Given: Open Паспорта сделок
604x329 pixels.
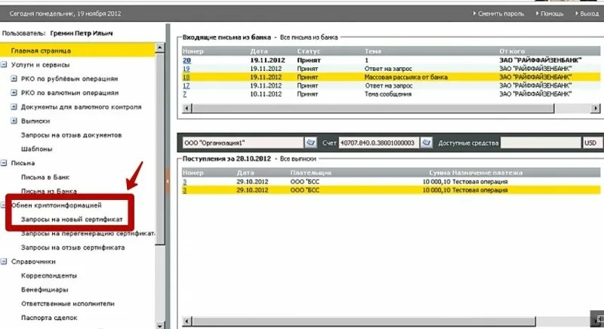Looking at the screenshot, I should [x=49, y=318].
